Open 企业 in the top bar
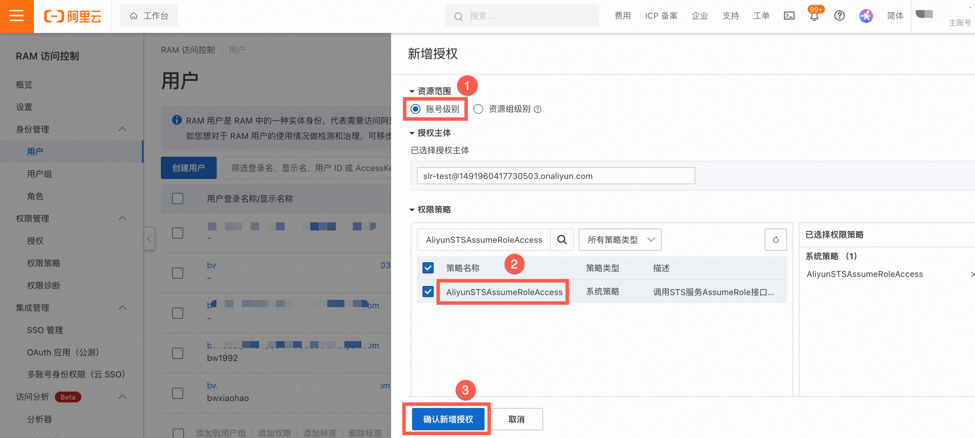This screenshot has width=975, height=438. (x=700, y=16)
